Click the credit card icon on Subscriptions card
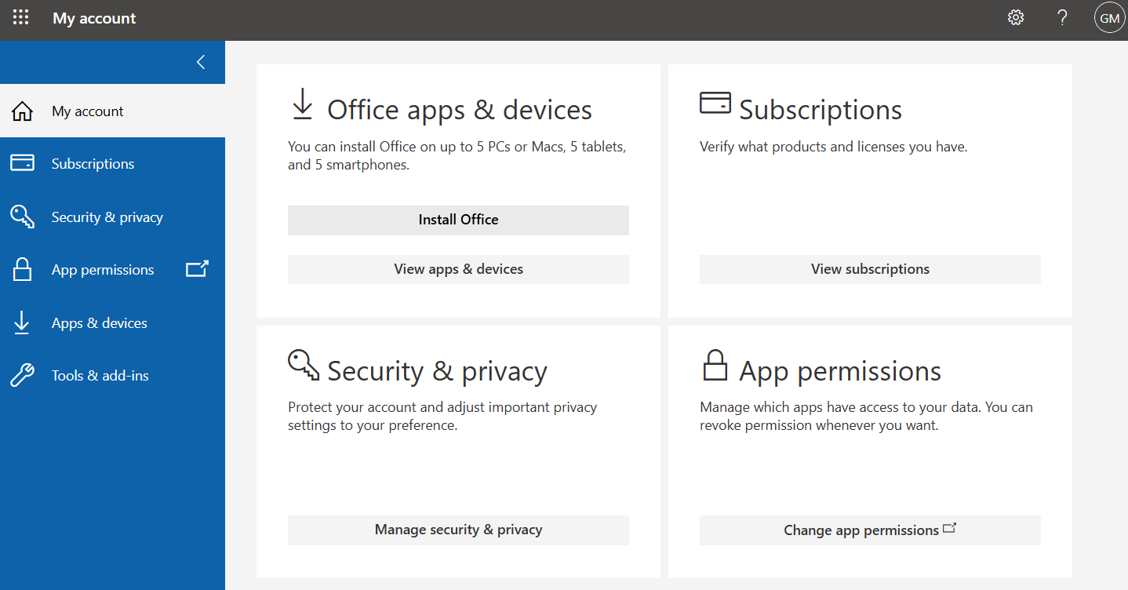 [x=715, y=103]
